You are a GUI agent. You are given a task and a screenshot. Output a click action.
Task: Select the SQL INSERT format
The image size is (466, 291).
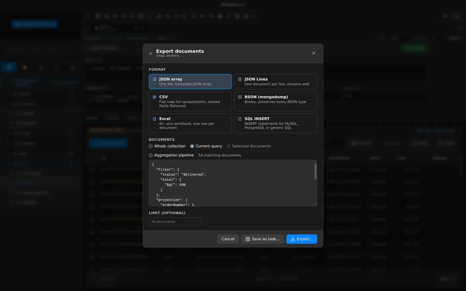click(276, 123)
